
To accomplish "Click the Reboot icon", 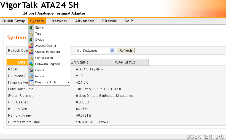I will tap(31, 76).
